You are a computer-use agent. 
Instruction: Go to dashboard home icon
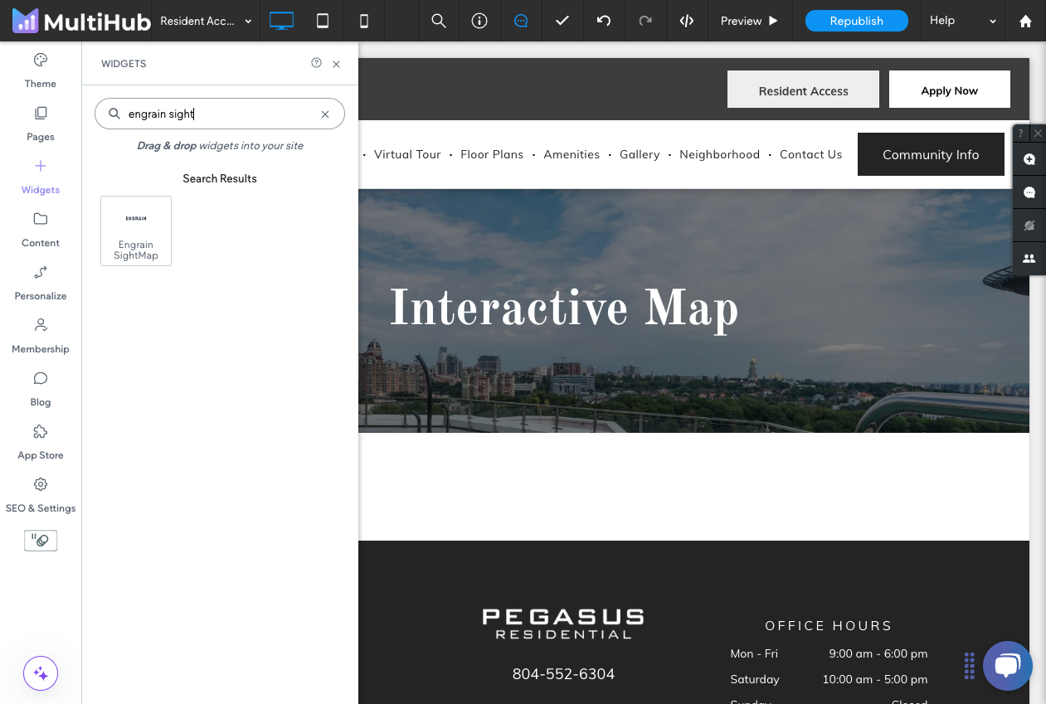(x=1025, y=21)
